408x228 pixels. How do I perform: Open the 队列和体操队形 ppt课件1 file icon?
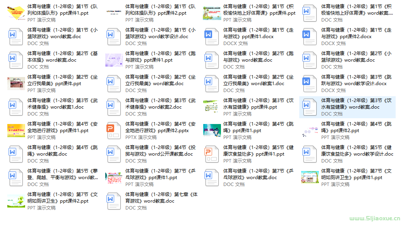pyautogui.click(x=16, y=12)
